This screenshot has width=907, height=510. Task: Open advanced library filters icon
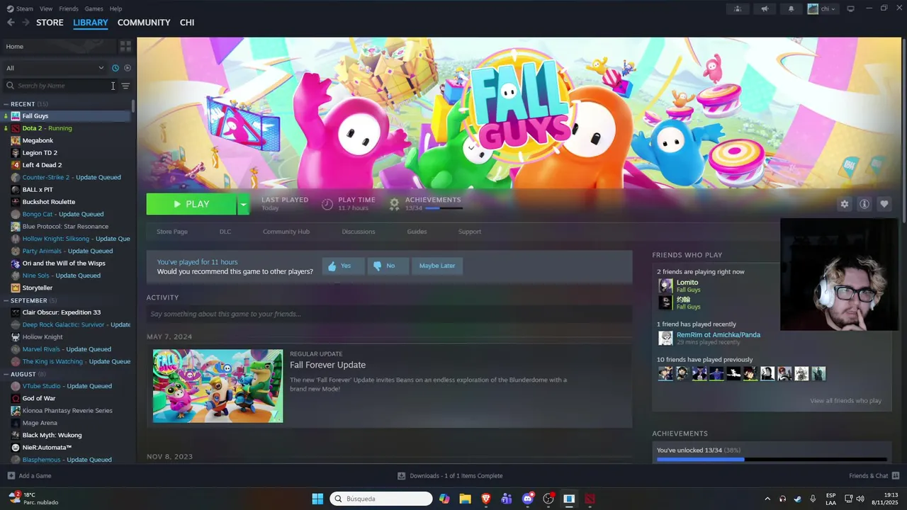click(x=125, y=86)
